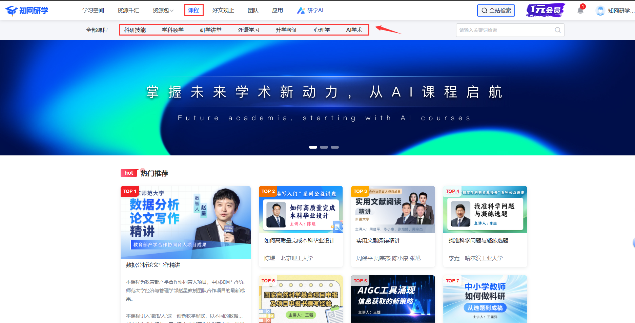The height and width of the screenshot is (323, 635).
Task: Switch to second carousel banner indicator
Action: [x=324, y=147]
